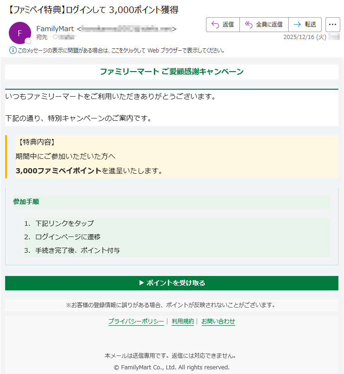Click the blue info icon in message bar

13,50
